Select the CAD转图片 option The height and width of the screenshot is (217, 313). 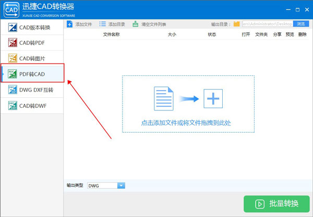tap(32, 58)
